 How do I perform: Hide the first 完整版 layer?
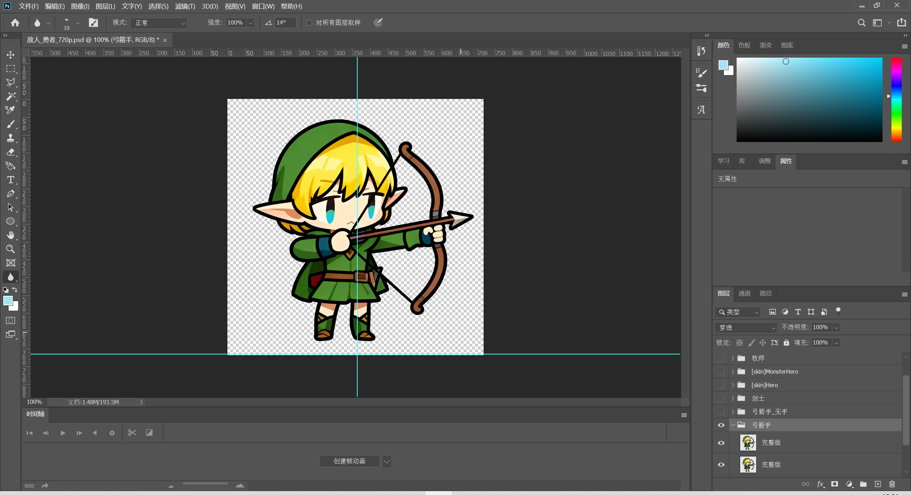tap(721, 443)
